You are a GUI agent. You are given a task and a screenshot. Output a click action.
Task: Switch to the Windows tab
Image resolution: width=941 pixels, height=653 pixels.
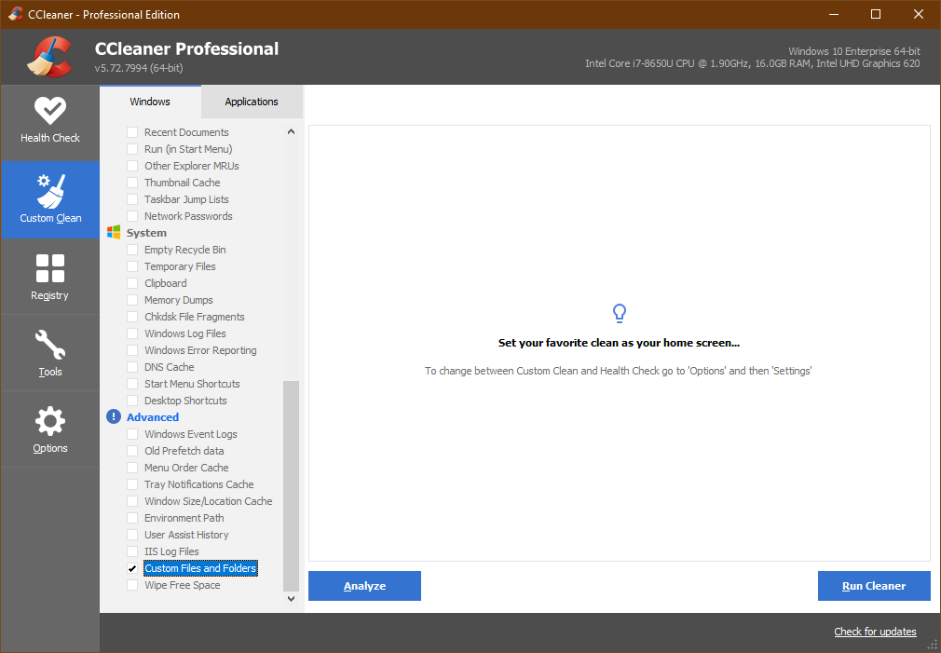(x=150, y=102)
